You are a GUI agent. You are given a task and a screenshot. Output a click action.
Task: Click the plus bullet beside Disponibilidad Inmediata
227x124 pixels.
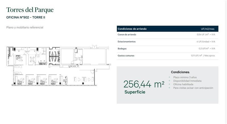[169, 81]
